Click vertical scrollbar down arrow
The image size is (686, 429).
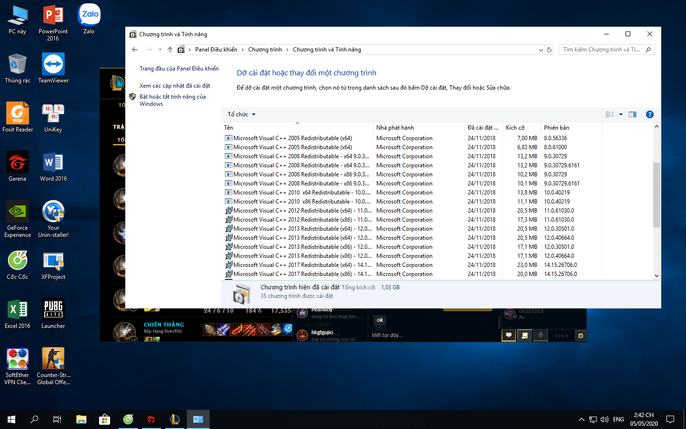click(x=656, y=276)
